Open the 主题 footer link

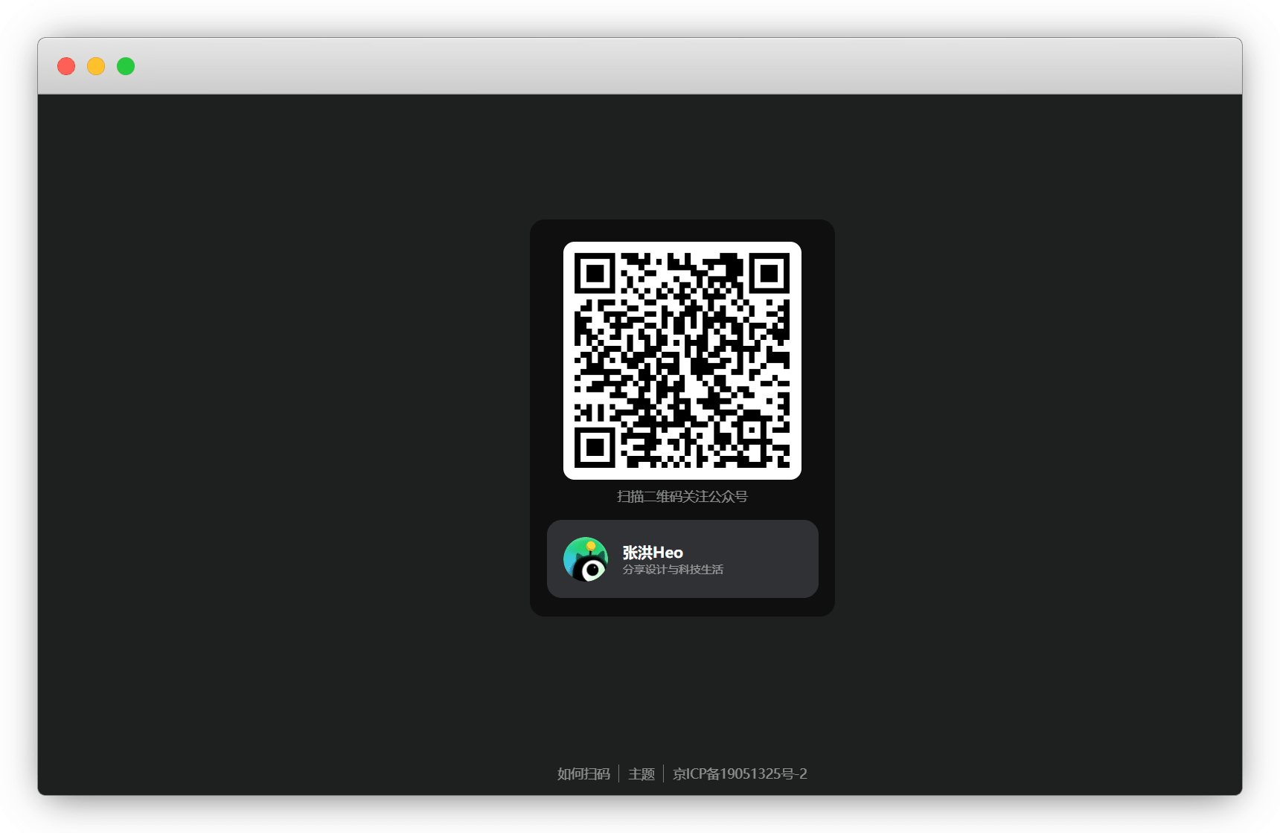[x=641, y=774]
